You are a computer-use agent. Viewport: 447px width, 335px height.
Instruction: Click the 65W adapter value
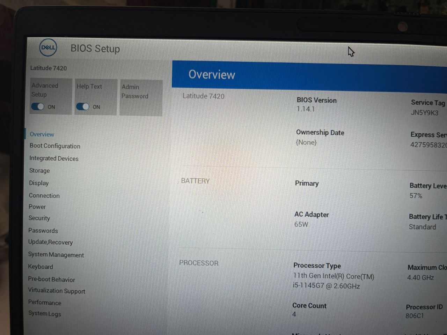click(x=301, y=224)
